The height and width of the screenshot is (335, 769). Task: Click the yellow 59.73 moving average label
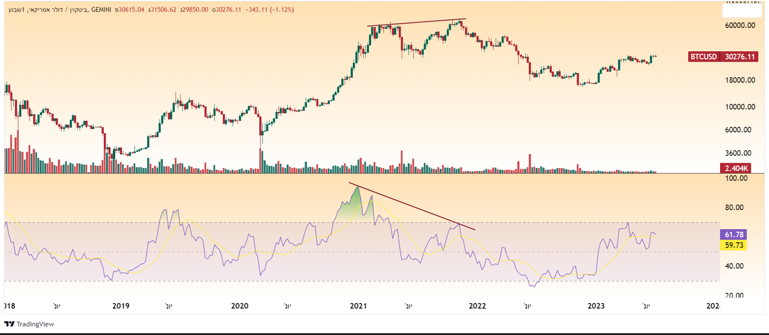pos(733,245)
